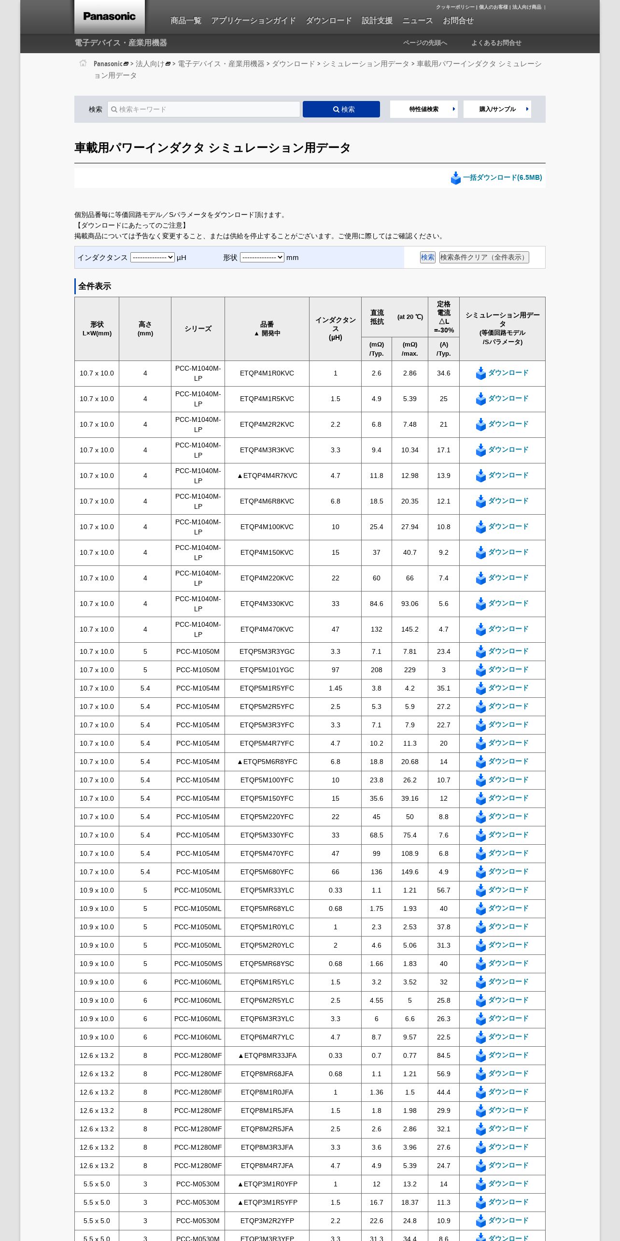This screenshot has width=620, height=1241.
Task: Click the 品番 column header
Action: tap(267, 329)
